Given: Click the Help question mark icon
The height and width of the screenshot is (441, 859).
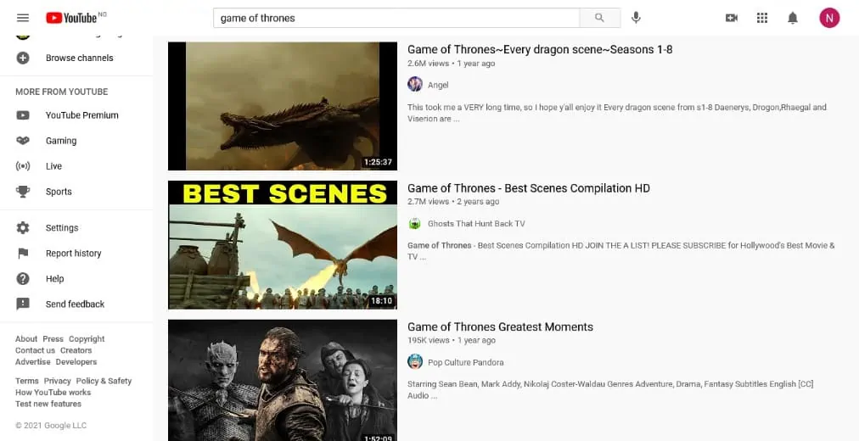Looking at the screenshot, I should point(23,278).
